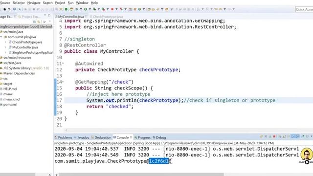Click the Remove Launch X icon in Console
This screenshot has width=313, height=176.
tap(266, 136)
